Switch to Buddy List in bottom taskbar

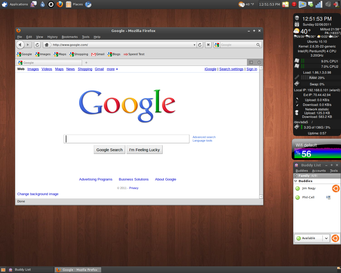[x=30, y=270]
